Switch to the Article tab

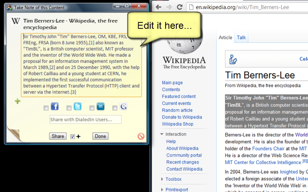[x=225, y=38]
